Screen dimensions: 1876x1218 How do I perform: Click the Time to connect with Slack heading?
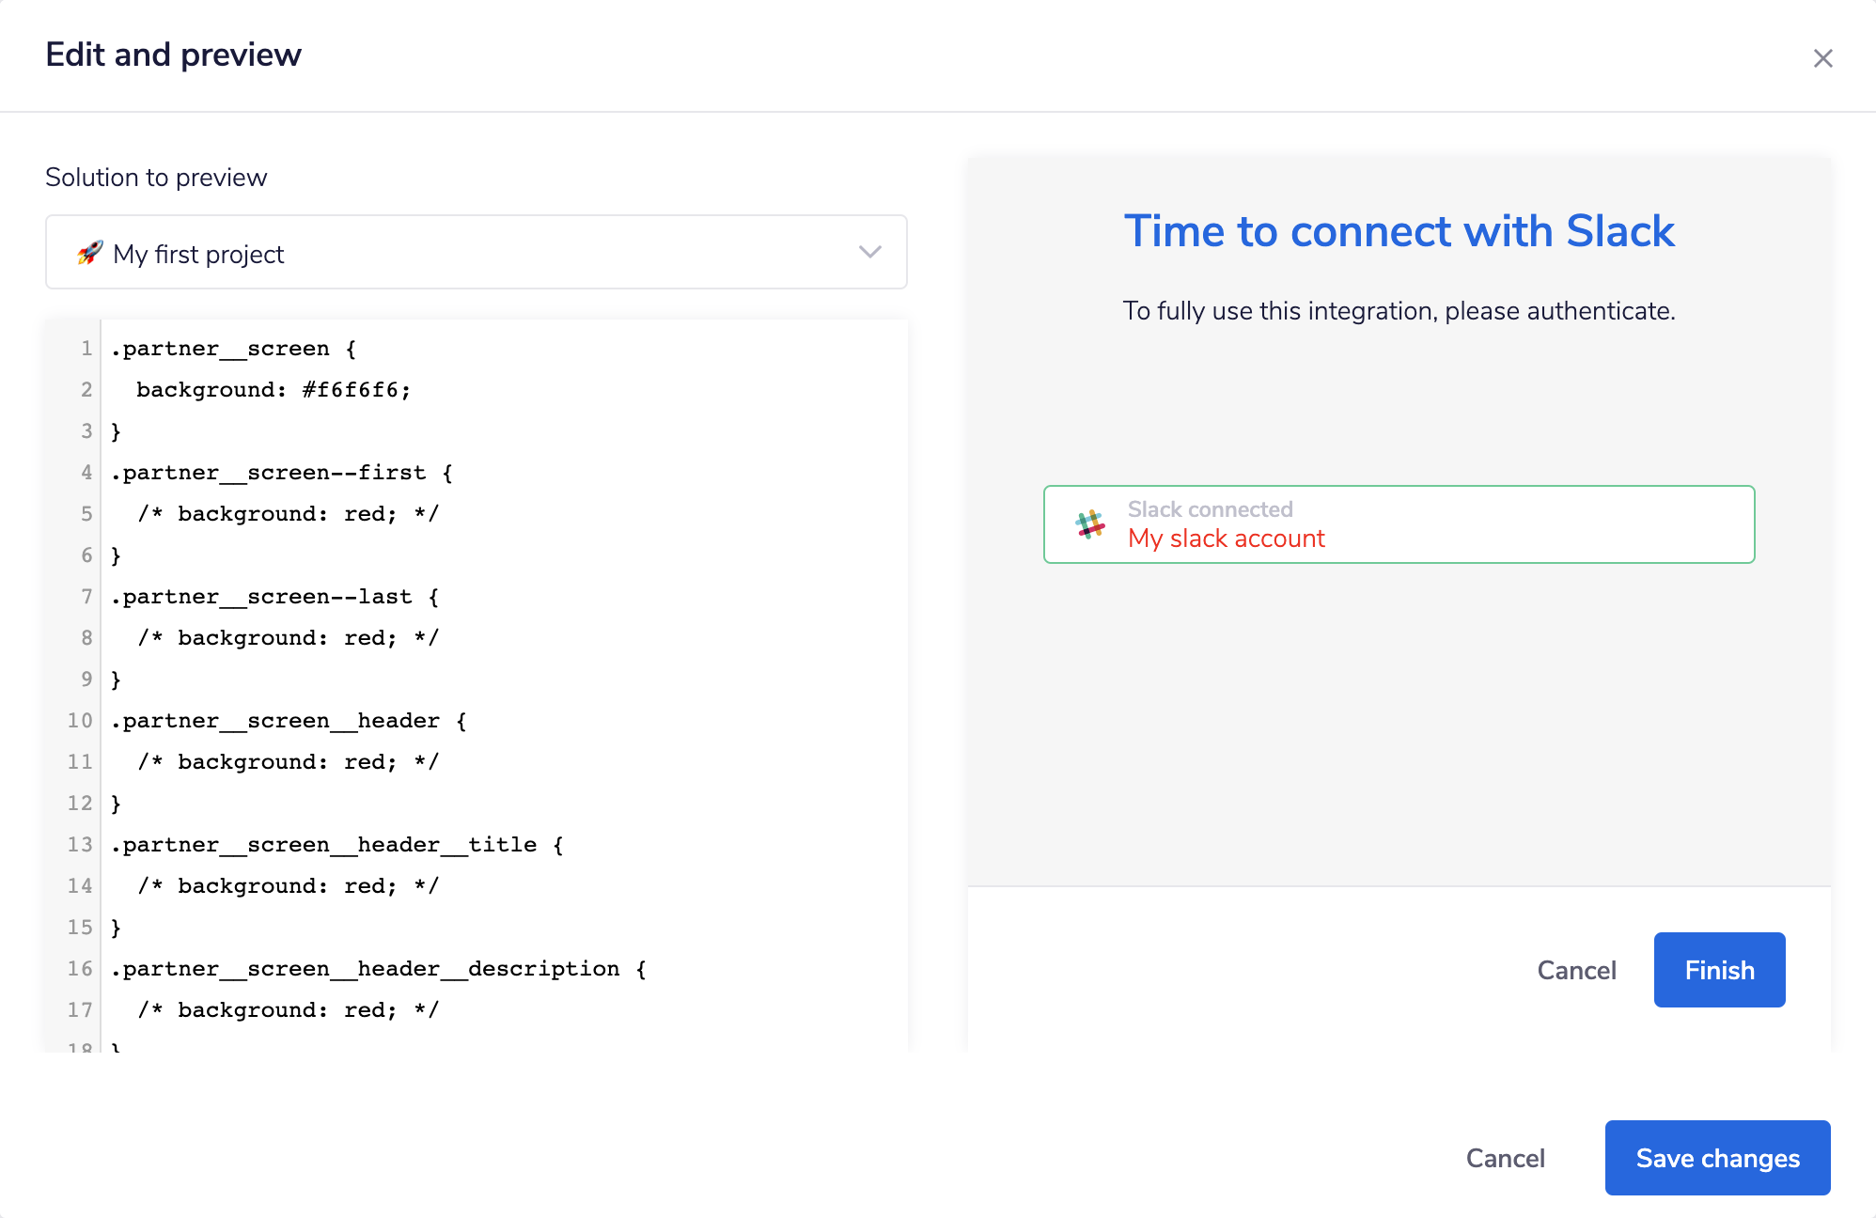[x=1399, y=231]
